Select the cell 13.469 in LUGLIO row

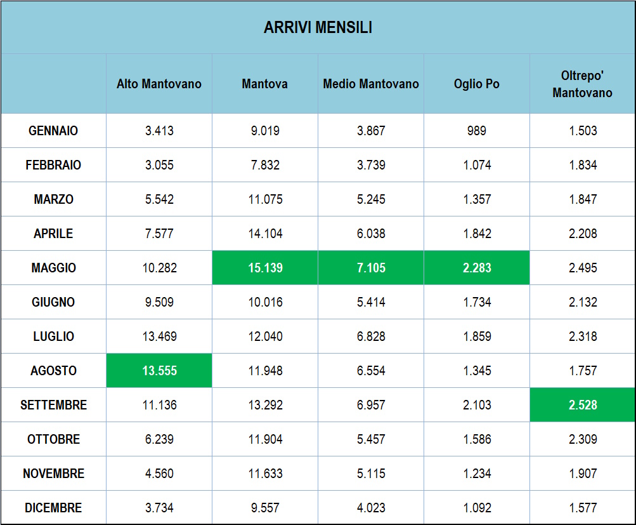(x=159, y=336)
